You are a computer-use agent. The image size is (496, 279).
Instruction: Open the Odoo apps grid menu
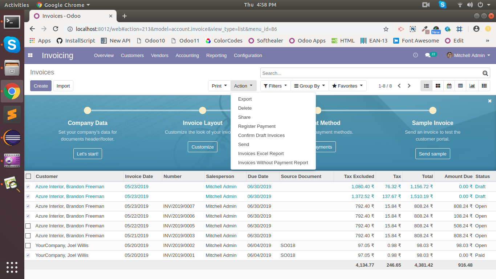[x=30, y=55]
